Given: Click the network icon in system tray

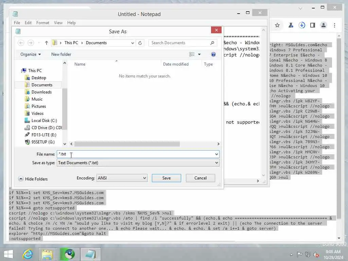Looking at the screenshot, I should point(308,254).
